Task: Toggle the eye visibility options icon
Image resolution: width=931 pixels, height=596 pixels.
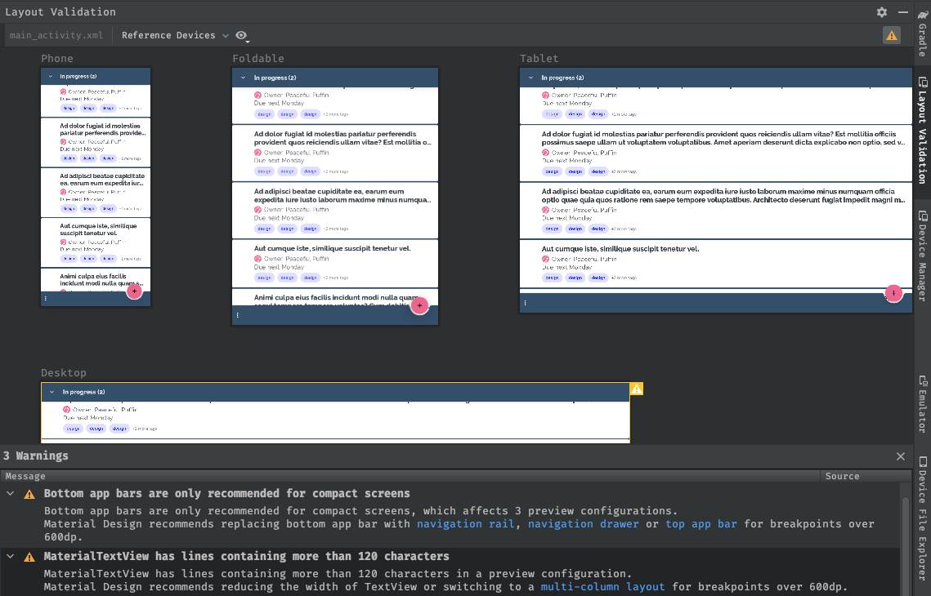Action: [242, 35]
